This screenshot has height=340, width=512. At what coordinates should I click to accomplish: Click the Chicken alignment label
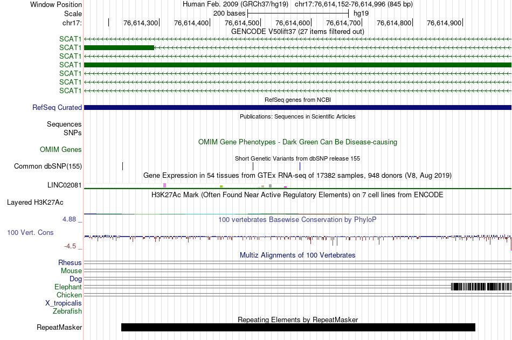tap(69, 295)
